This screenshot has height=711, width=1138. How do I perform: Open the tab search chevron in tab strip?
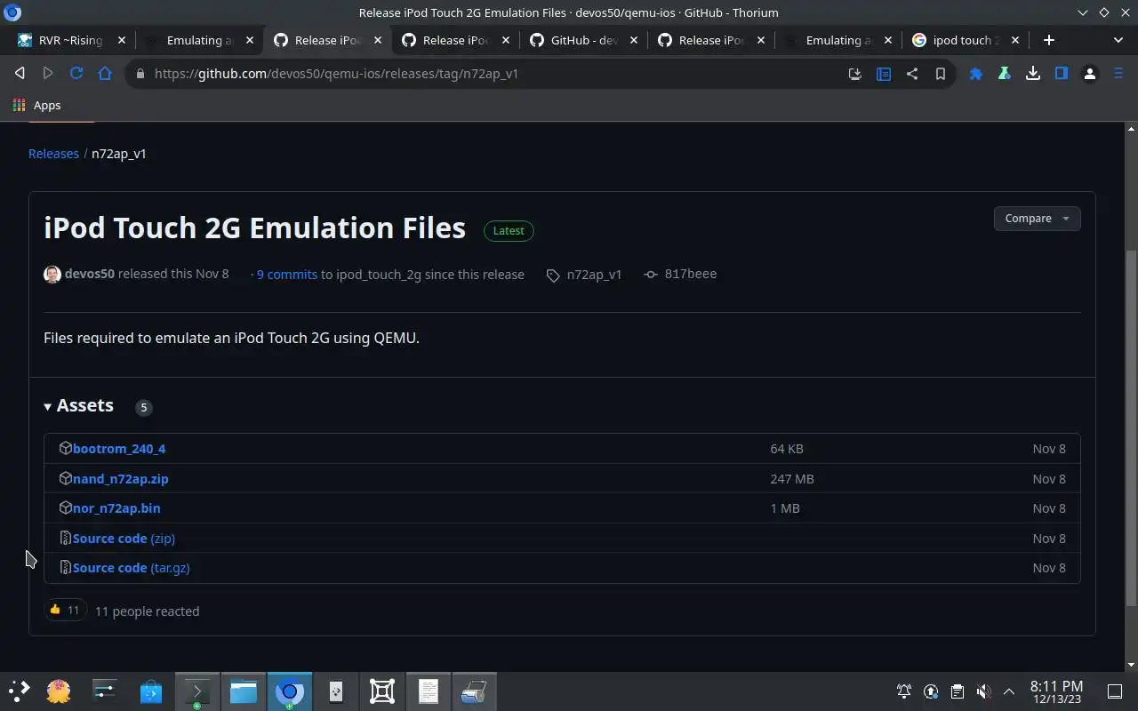point(1118,40)
